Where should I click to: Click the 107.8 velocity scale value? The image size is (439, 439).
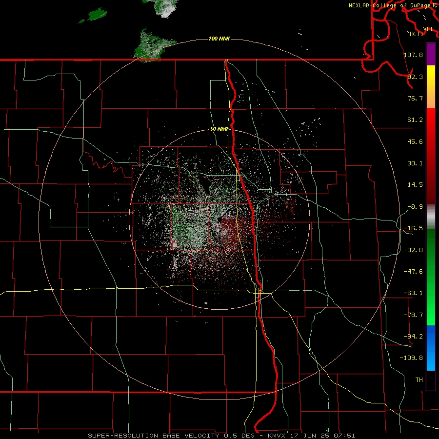(x=413, y=55)
